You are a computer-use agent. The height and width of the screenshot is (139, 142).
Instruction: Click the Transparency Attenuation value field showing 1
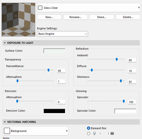61,81
